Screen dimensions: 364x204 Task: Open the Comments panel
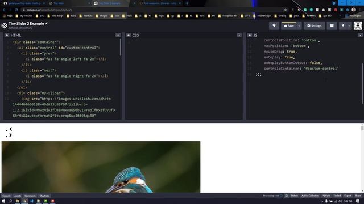30,195
